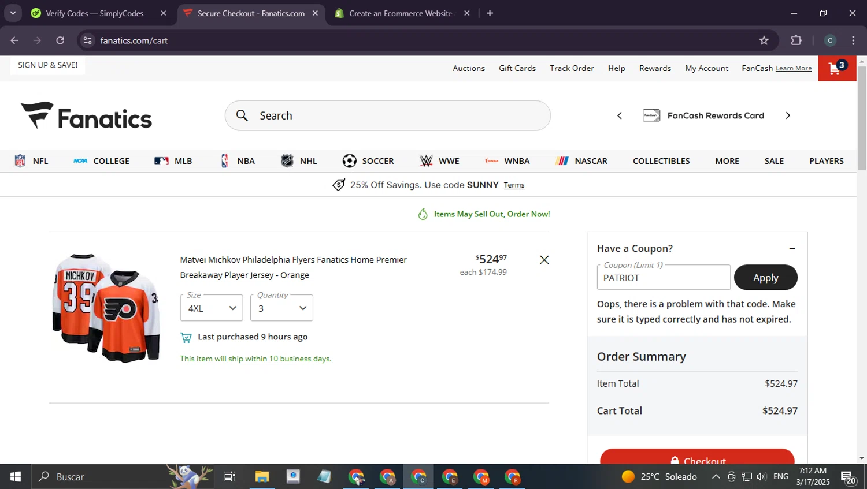Open the PLAYERS menu
This screenshot has width=867, height=489.
point(826,161)
